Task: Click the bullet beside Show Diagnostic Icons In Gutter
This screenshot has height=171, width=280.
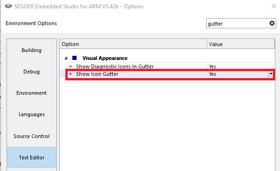Action: coord(70,66)
